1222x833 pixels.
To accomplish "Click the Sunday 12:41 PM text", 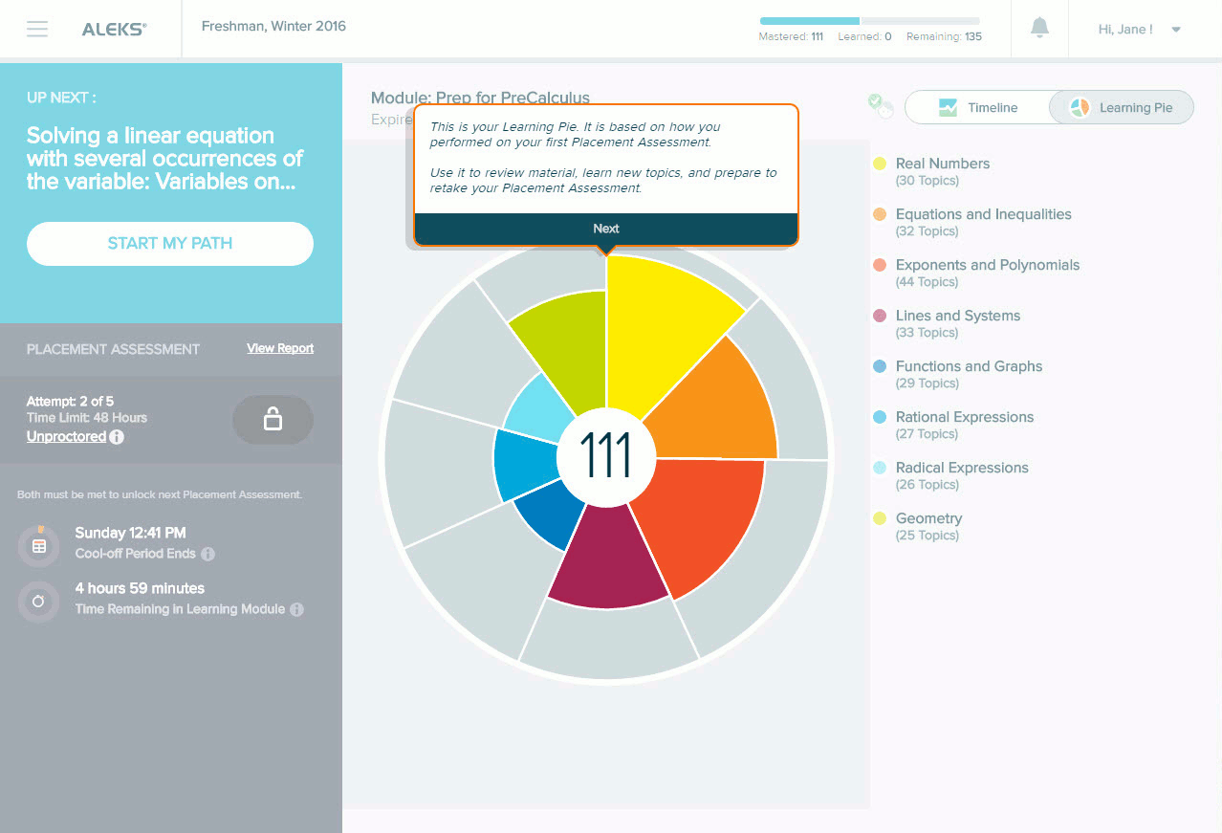I will click(130, 533).
